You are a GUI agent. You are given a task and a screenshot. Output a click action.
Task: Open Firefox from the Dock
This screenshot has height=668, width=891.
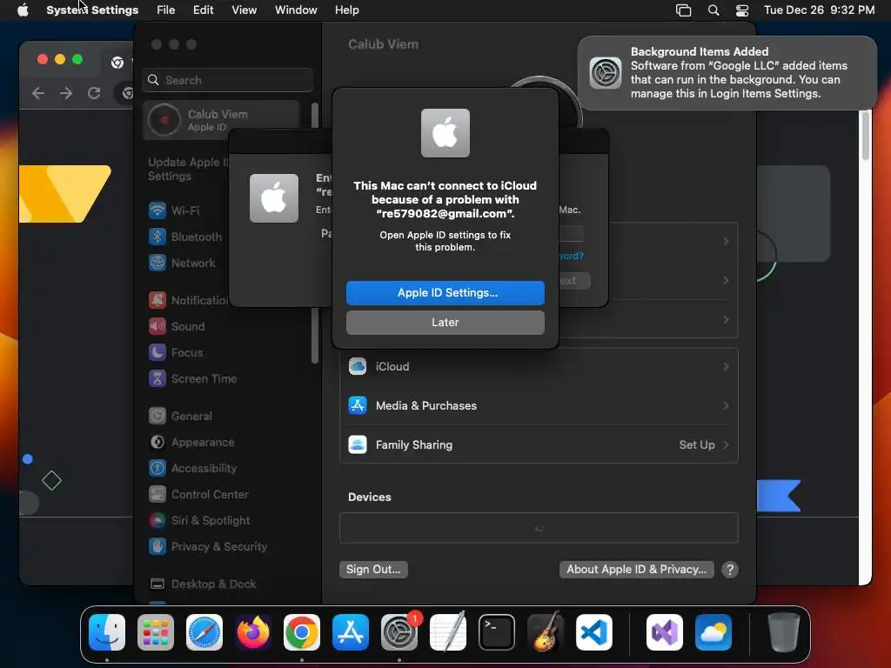point(253,632)
